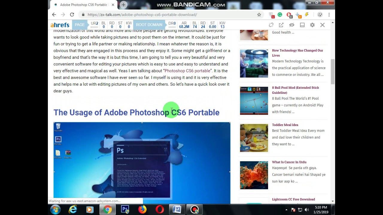Open Ahrefs toolbar settings gear

click(312, 25)
